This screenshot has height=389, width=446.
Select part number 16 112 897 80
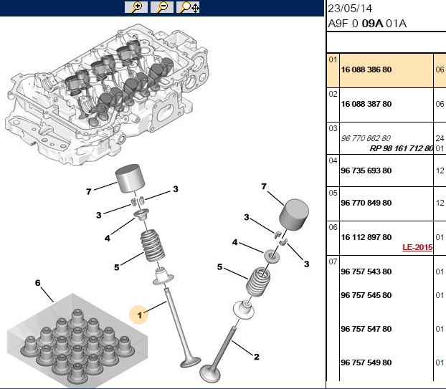click(x=366, y=237)
